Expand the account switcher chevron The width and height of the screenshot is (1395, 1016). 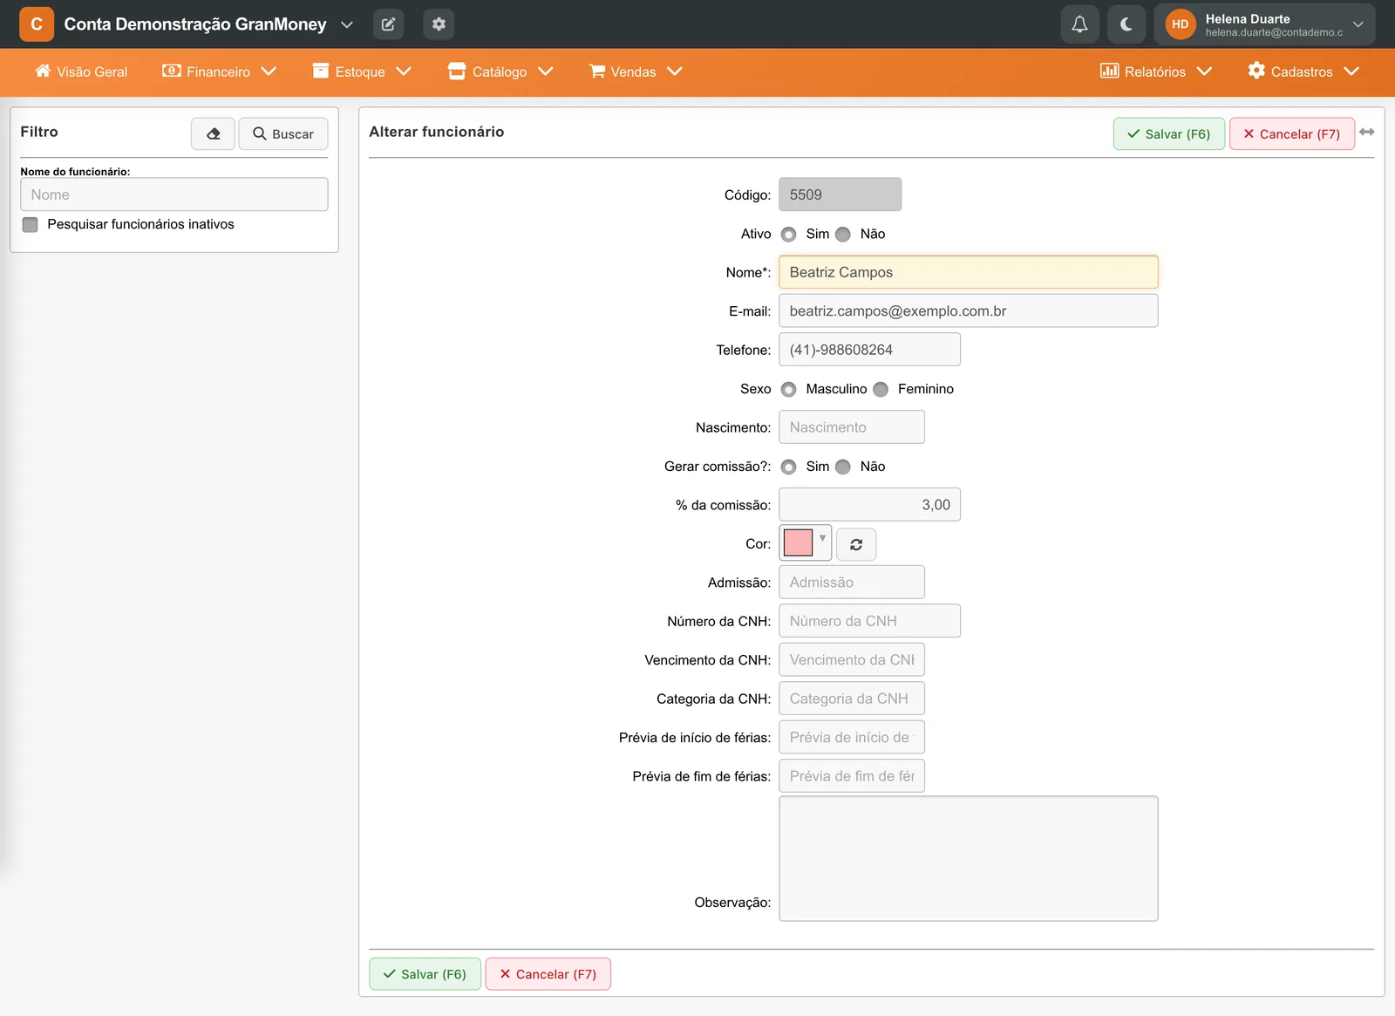[x=347, y=24]
